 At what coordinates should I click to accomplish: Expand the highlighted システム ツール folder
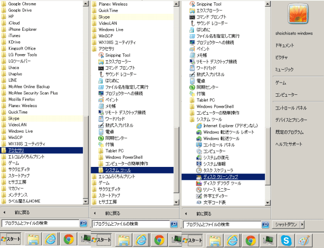(x=132, y=170)
